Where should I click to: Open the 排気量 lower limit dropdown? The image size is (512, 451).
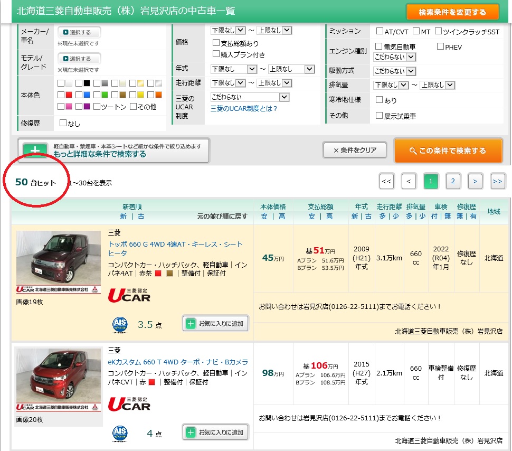pos(391,85)
